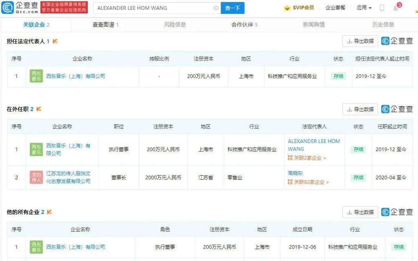Click the 持股比例 column header

(159, 59)
